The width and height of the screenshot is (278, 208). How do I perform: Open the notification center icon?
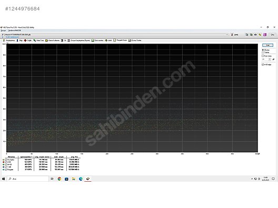(273, 179)
